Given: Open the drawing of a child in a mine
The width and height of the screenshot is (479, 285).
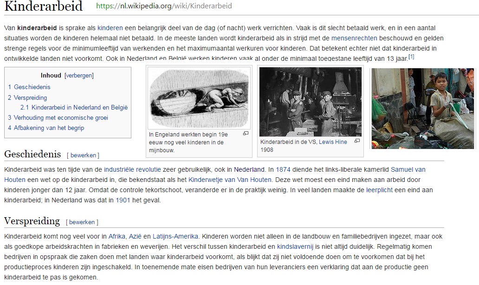Looking at the screenshot, I should point(198,97).
